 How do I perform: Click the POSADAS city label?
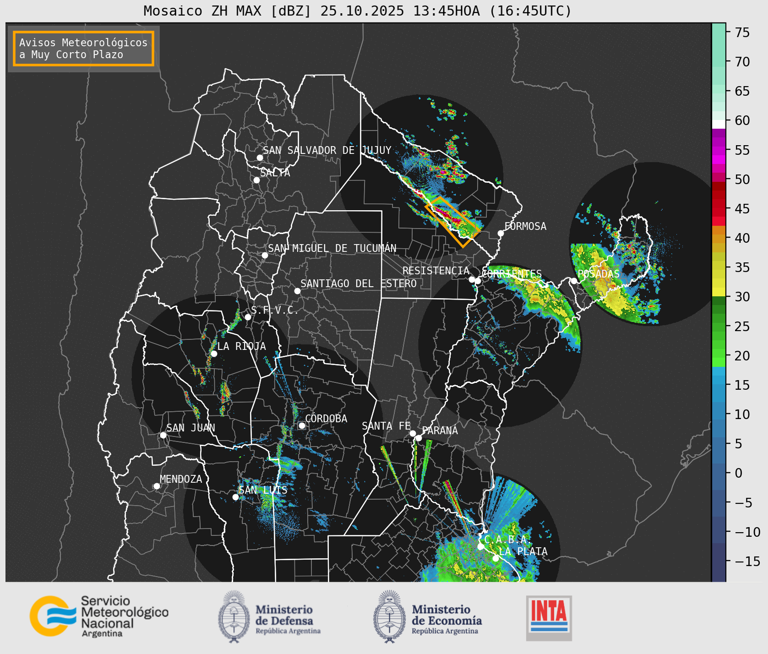point(599,274)
